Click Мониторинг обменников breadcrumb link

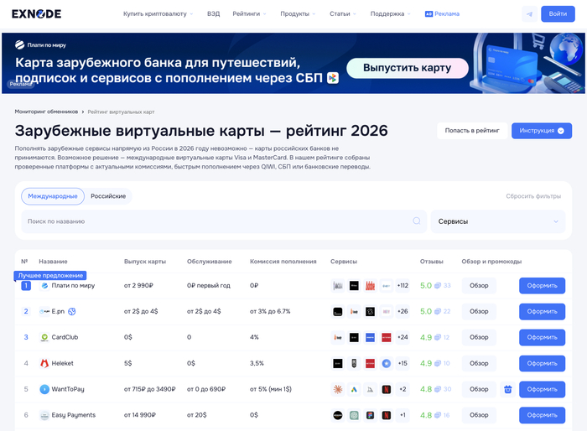46,112
